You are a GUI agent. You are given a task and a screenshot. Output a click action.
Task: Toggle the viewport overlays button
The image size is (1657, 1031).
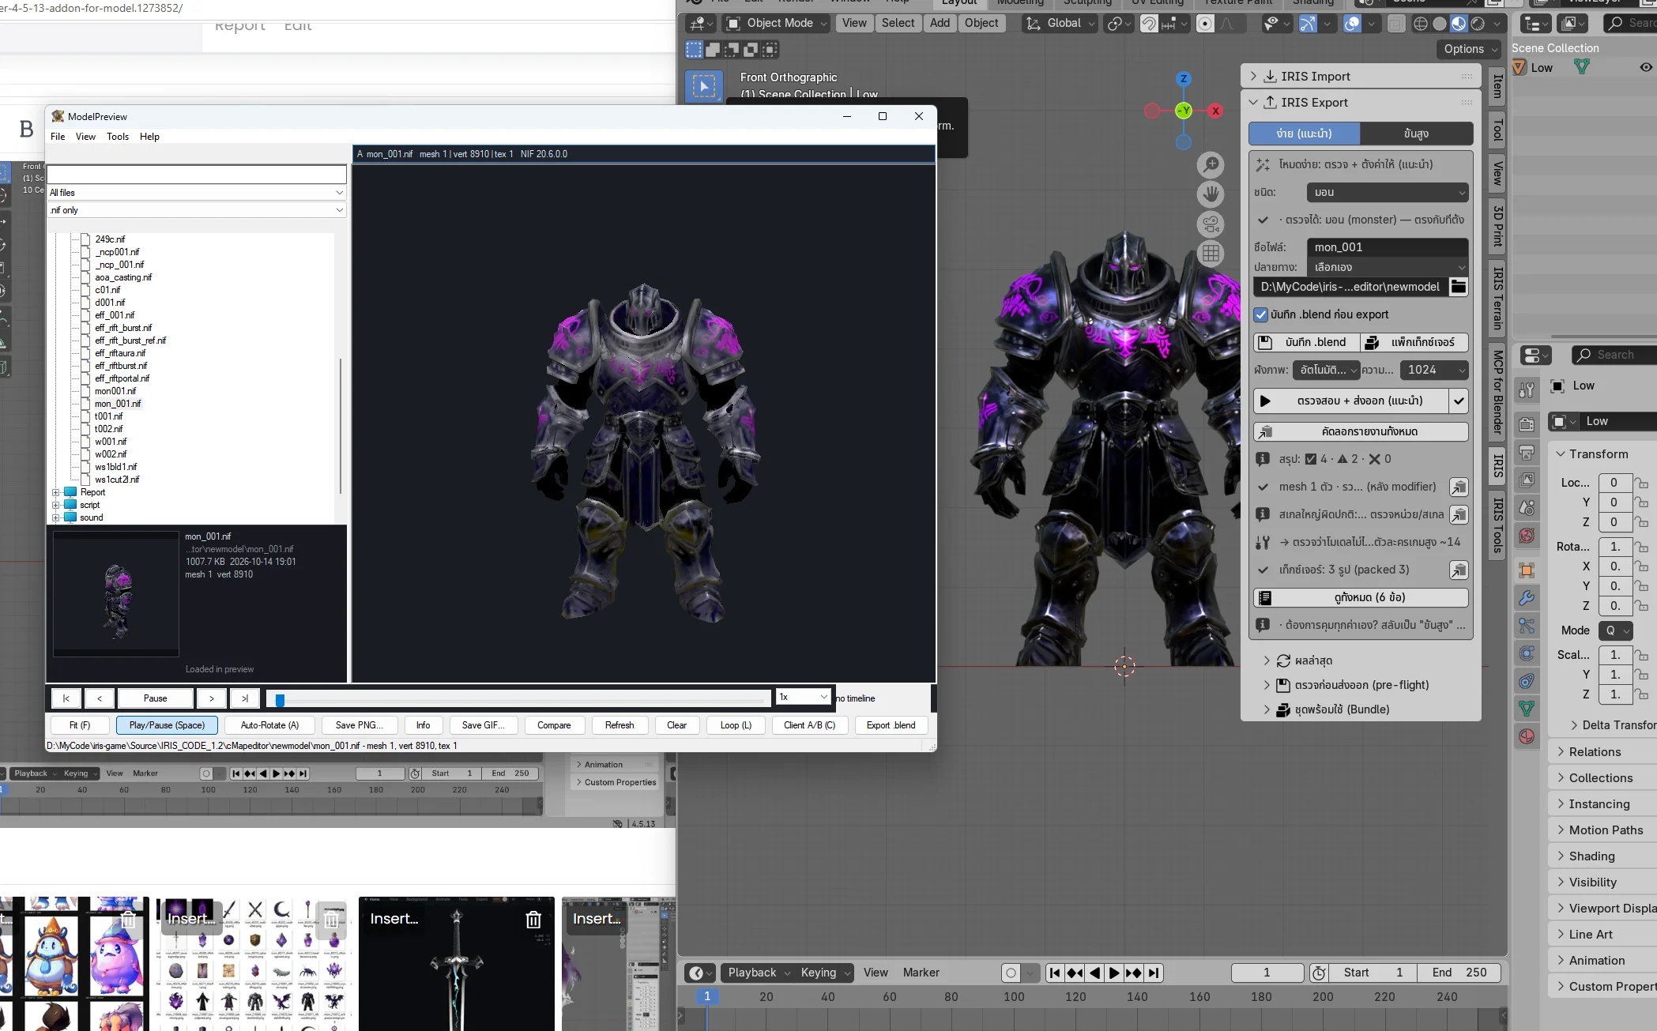pos(1352,24)
